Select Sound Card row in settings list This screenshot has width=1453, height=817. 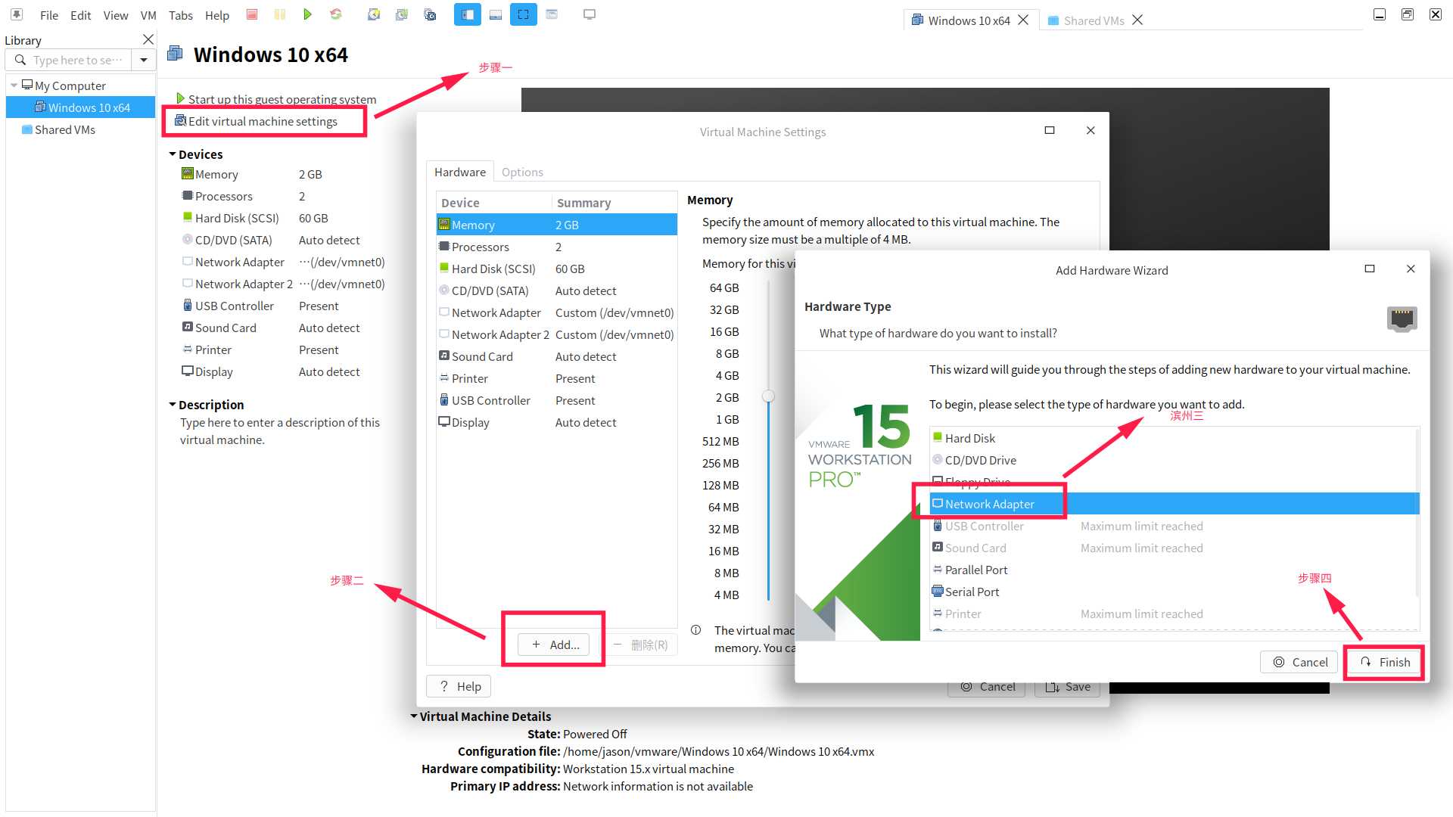tap(556, 356)
